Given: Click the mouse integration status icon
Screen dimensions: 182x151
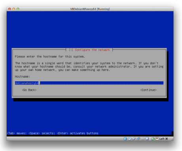Looking at the screenshot, I should (153, 139).
